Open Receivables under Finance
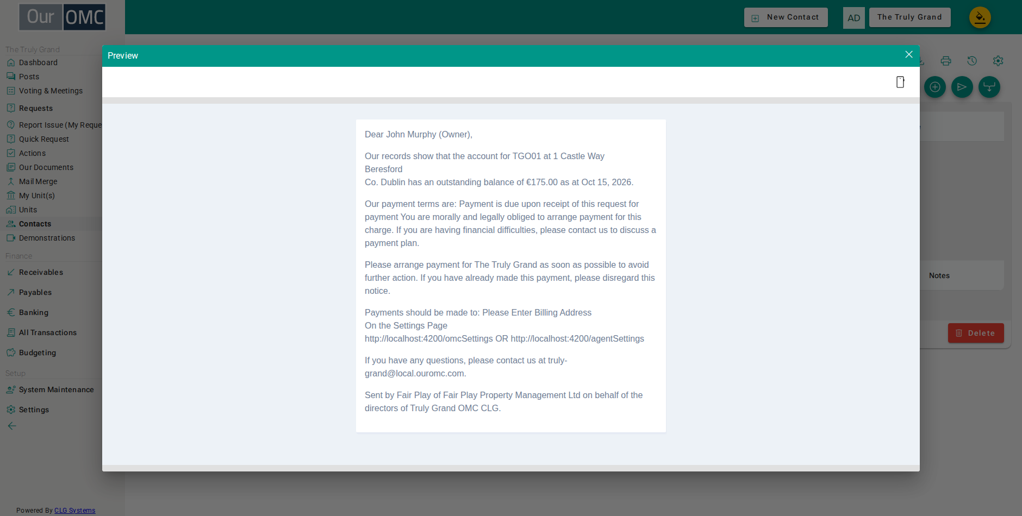Screen dimensions: 1022x516 tap(41, 272)
